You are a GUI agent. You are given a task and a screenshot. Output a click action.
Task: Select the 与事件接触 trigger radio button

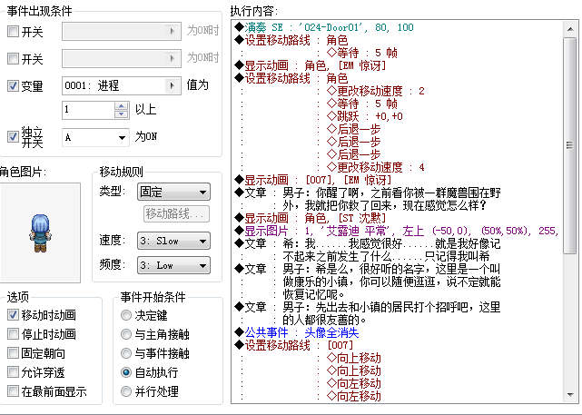[x=126, y=353]
